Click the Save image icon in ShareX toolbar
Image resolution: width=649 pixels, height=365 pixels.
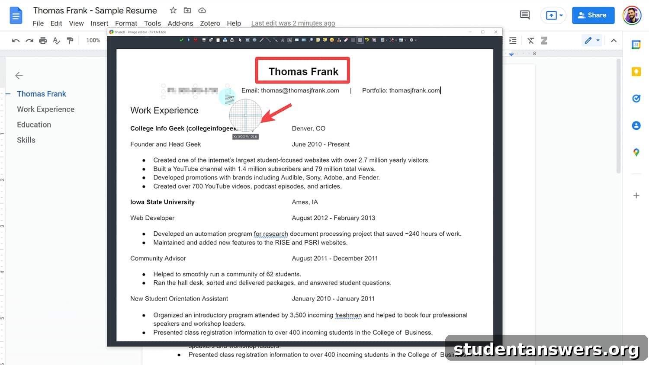204,40
